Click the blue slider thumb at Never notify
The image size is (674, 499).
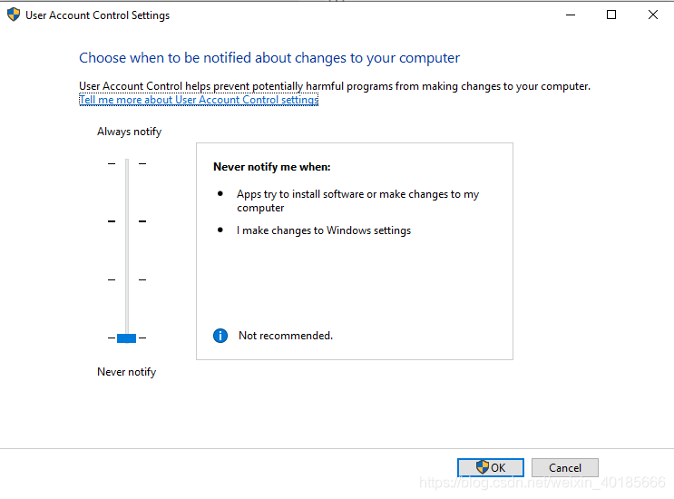(x=126, y=338)
